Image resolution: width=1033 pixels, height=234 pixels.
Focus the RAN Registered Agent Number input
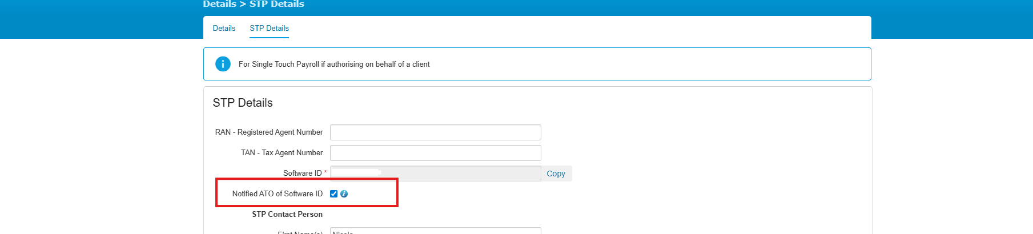tap(435, 132)
